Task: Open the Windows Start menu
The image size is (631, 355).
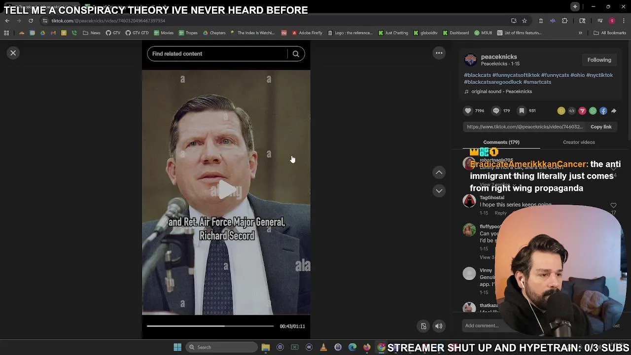Action: pyautogui.click(x=177, y=347)
